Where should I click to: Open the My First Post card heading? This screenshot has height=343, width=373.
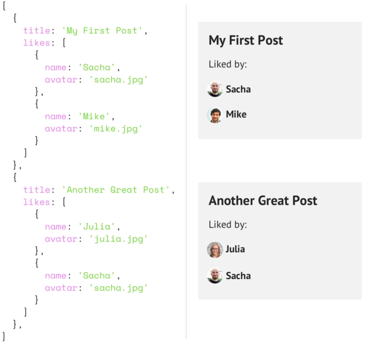tap(246, 41)
